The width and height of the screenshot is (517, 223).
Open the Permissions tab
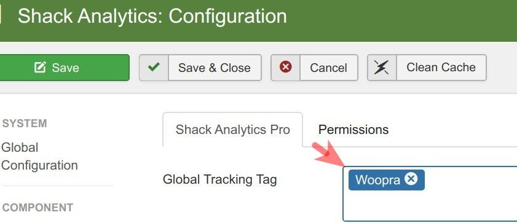353,130
